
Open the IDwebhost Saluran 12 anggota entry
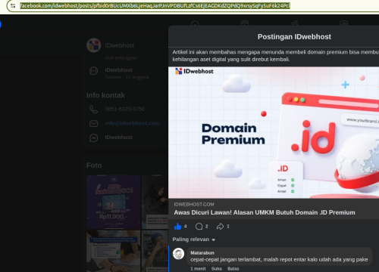(x=127, y=73)
